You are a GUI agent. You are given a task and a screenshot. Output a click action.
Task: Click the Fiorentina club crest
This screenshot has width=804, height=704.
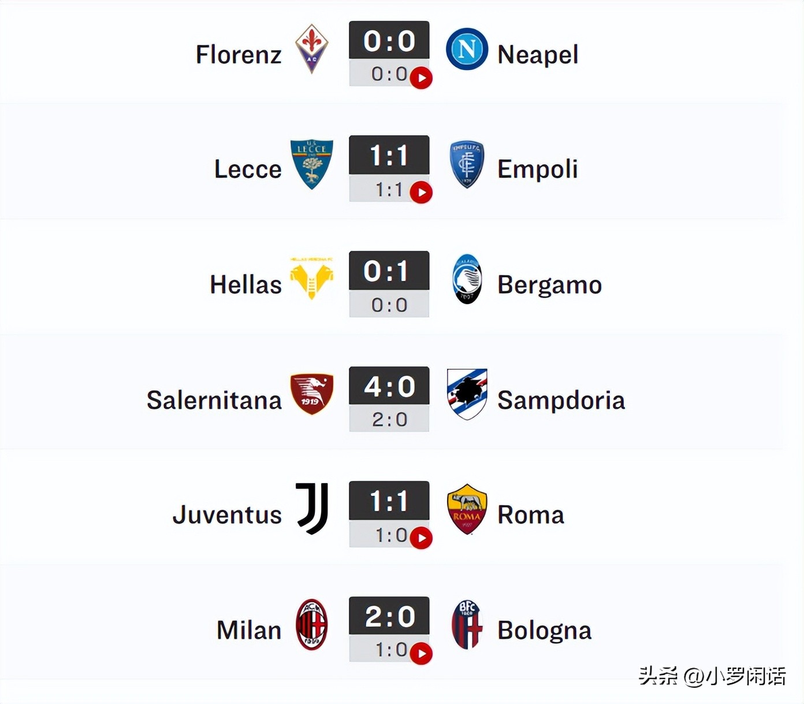tap(312, 49)
